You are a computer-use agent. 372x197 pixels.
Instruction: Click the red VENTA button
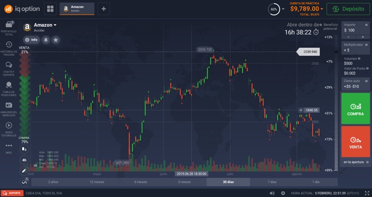(356, 142)
